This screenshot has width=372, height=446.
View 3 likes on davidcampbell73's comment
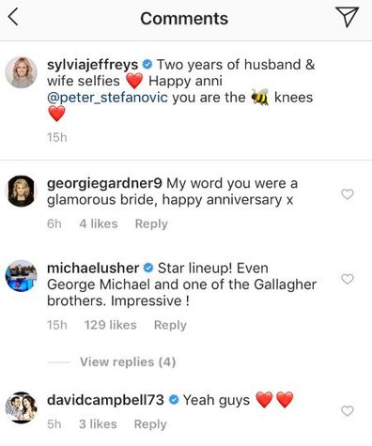[98, 424]
